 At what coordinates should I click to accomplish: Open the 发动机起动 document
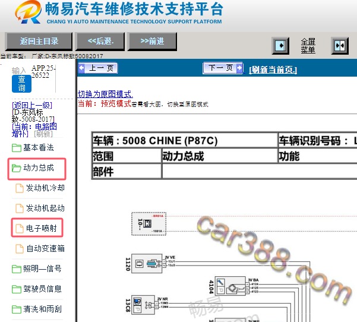pyautogui.click(x=45, y=208)
